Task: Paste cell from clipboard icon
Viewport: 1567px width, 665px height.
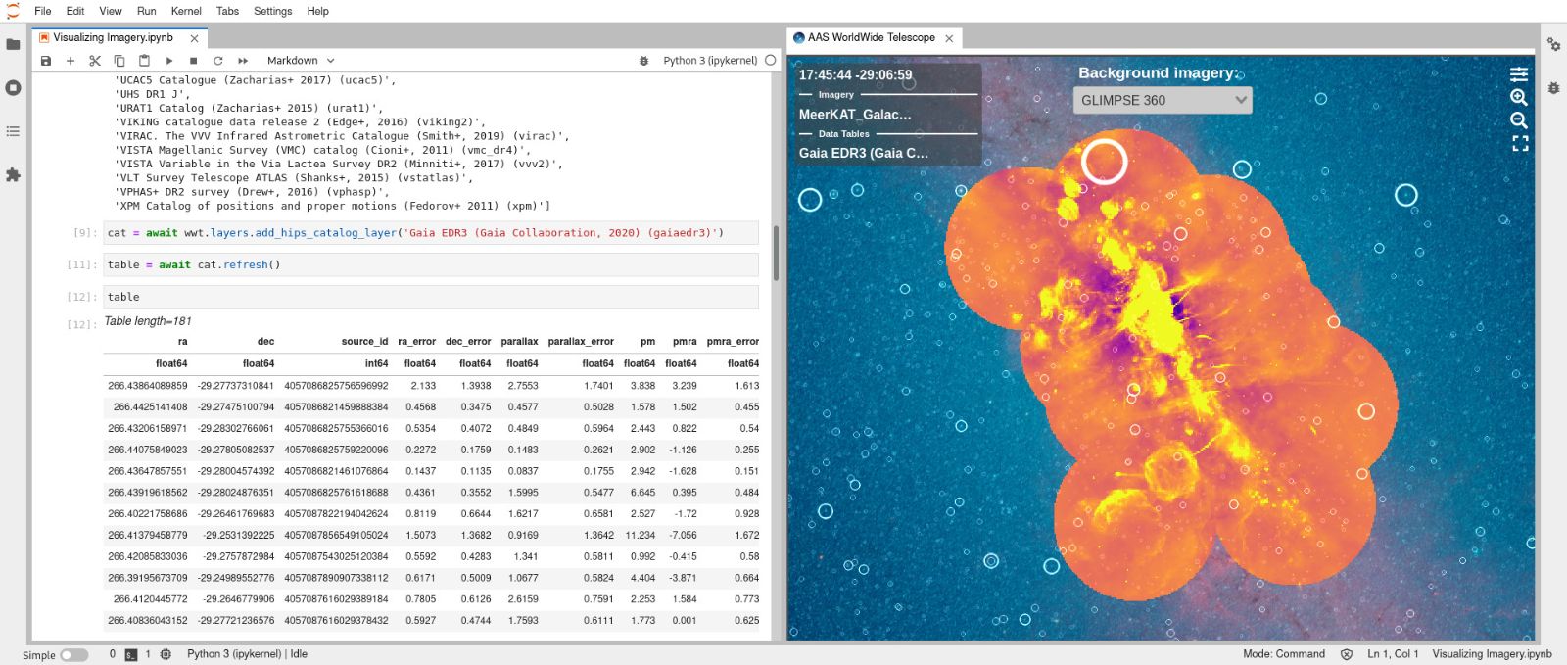Action: point(144,61)
